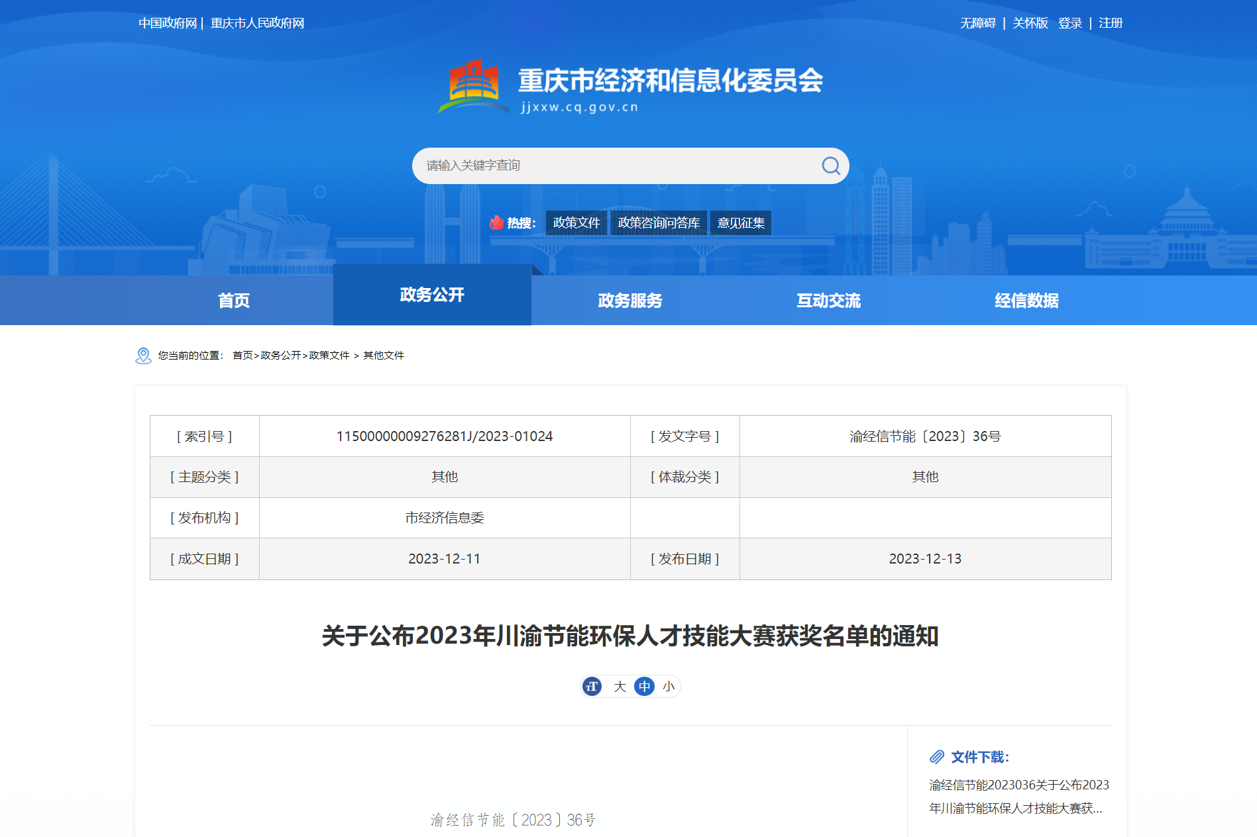This screenshot has width=1257, height=837.
Task: Click the 政策咨询问答库 hot search tag
Action: pyautogui.click(x=659, y=223)
